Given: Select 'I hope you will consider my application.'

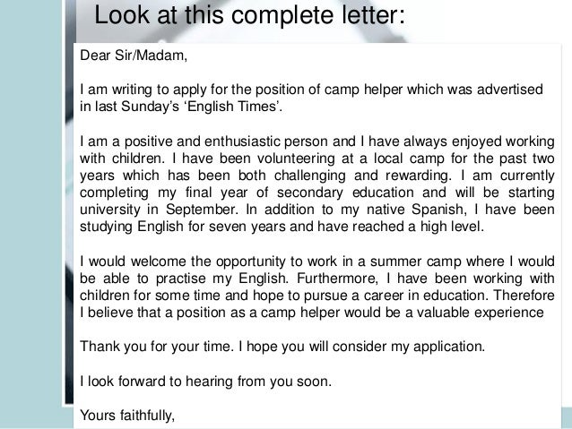Looking at the screenshot, I should pyautogui.click(x=362, y=347).
